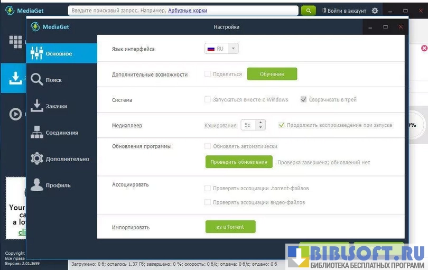Uncheck Сворачивать в трей option
Viewport: 428px width, 270px height.
point(303,99)
